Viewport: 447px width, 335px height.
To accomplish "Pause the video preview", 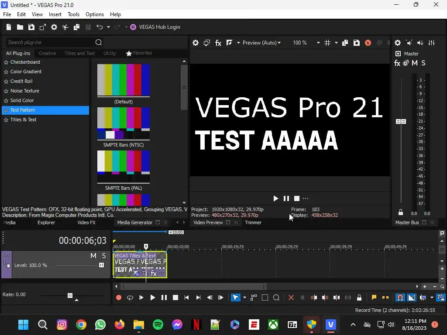I will point(286,198).
